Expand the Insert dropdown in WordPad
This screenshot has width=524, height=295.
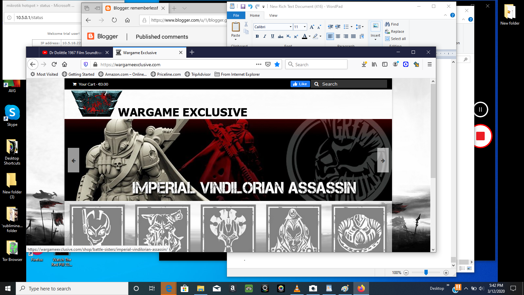tap(375, 39)
